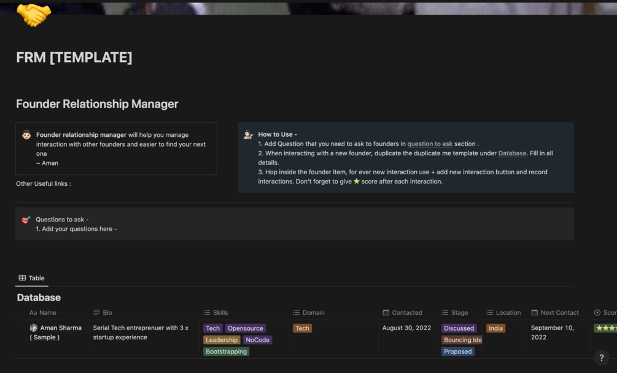Click the 'Other Useful links :' text
The image size is (617, 373).
[x=44, y=183]
